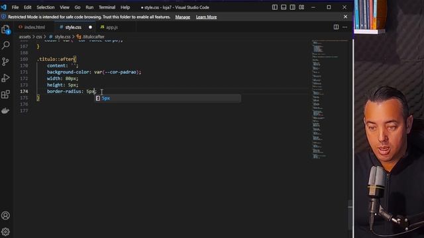
Task: Click the Restricted Mode shield icon
Action: coord(3,17)
